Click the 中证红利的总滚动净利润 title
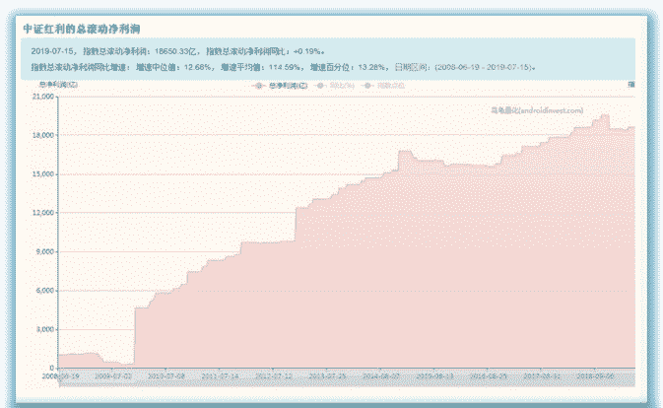The image size is (663, 408). (87, 30)
